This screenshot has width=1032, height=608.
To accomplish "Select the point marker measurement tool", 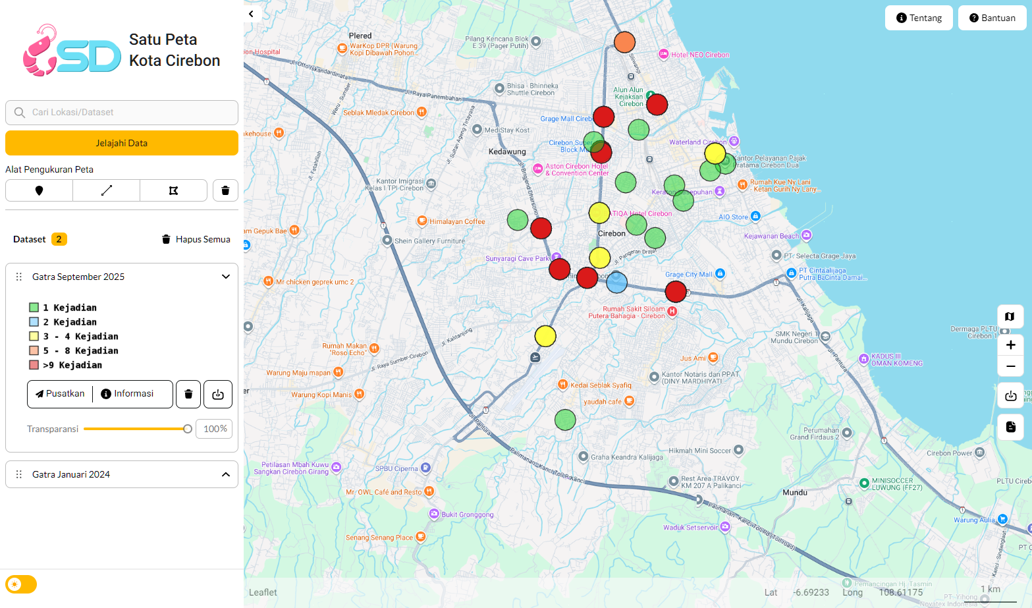I will (x=39, y=190).
